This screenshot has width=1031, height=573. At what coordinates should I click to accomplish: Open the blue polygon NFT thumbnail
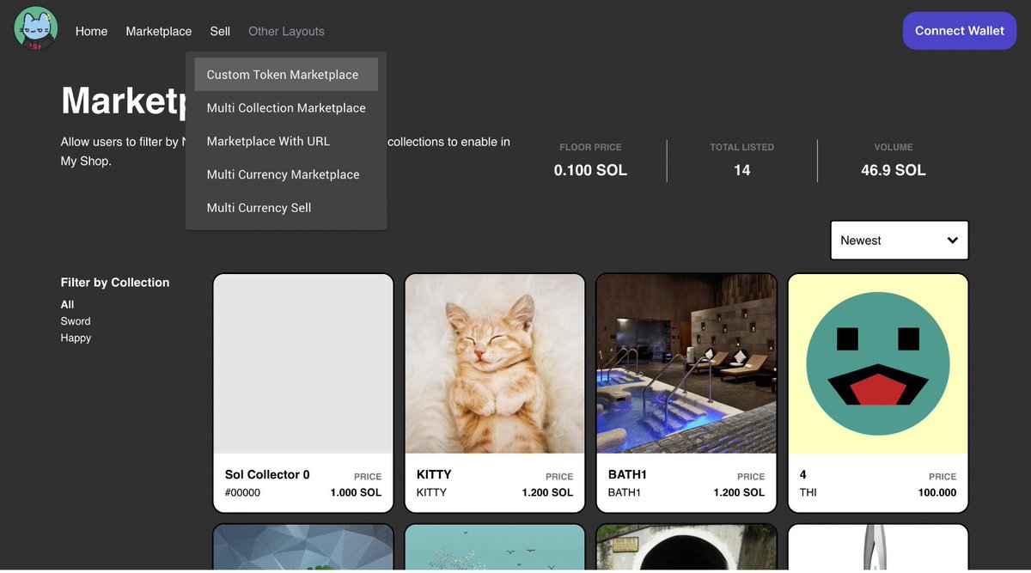pyautogui.click(x=303, y=547)
